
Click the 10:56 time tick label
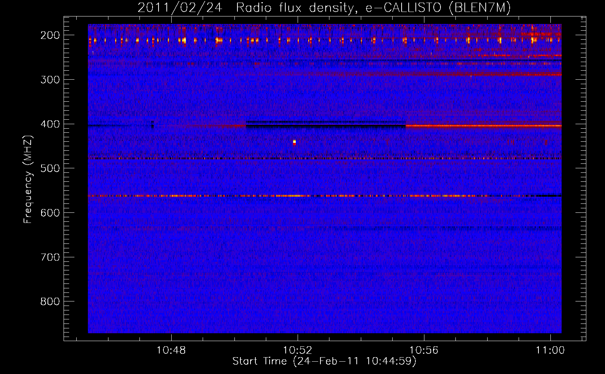coord(424,350)
